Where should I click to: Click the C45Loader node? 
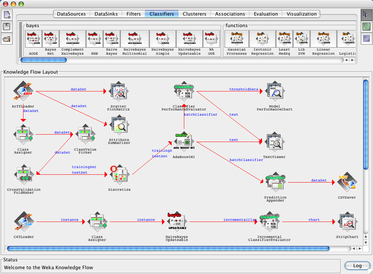pyautogui.click(x=23, y=222)
